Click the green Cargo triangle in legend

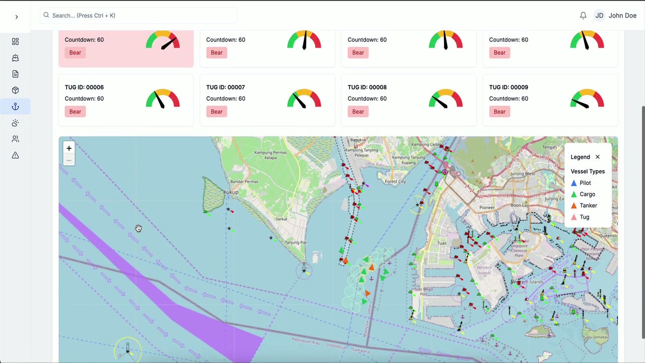[574, 194]
